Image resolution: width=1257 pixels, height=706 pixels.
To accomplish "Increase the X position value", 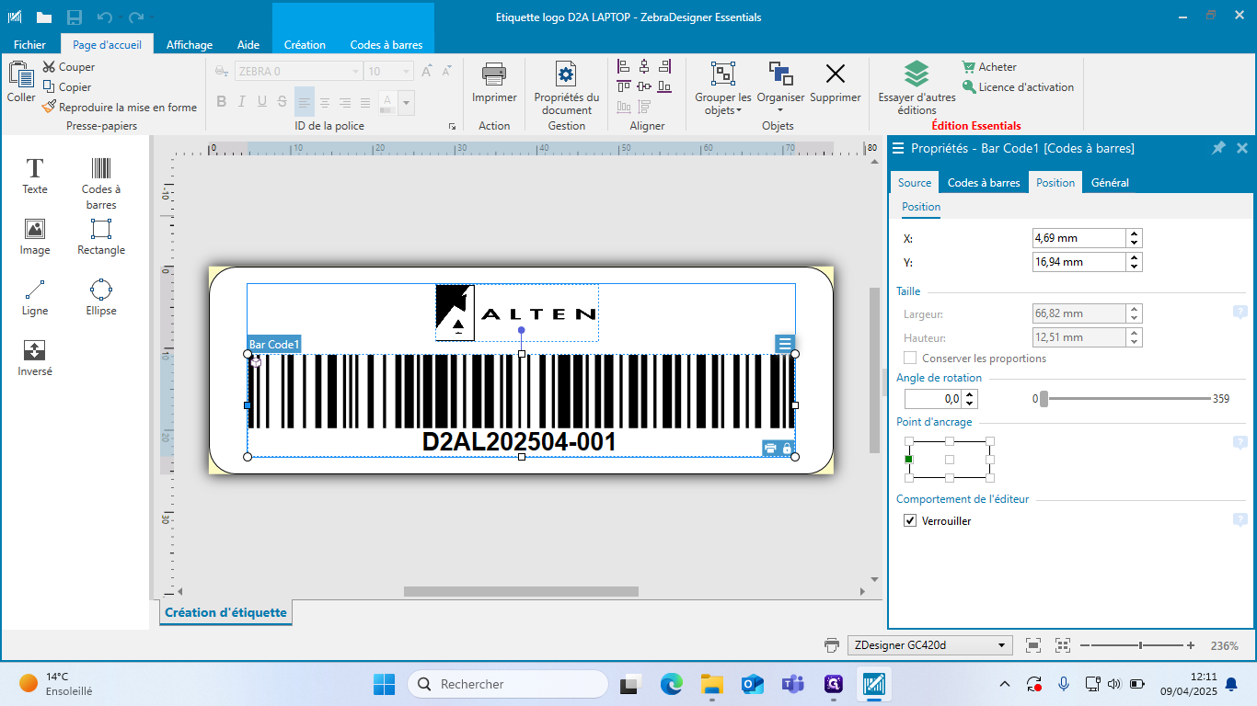I will click(1135, 233).
